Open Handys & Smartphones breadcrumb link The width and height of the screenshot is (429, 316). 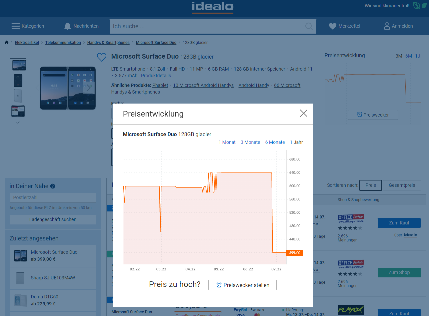pos(108,43)
